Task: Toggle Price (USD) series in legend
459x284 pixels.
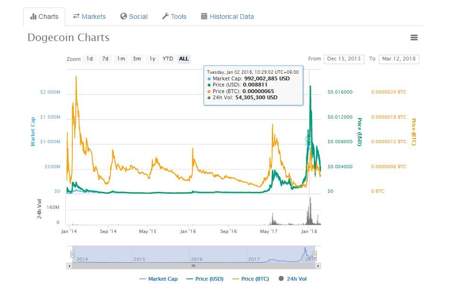Action: [x=205, y=279]
